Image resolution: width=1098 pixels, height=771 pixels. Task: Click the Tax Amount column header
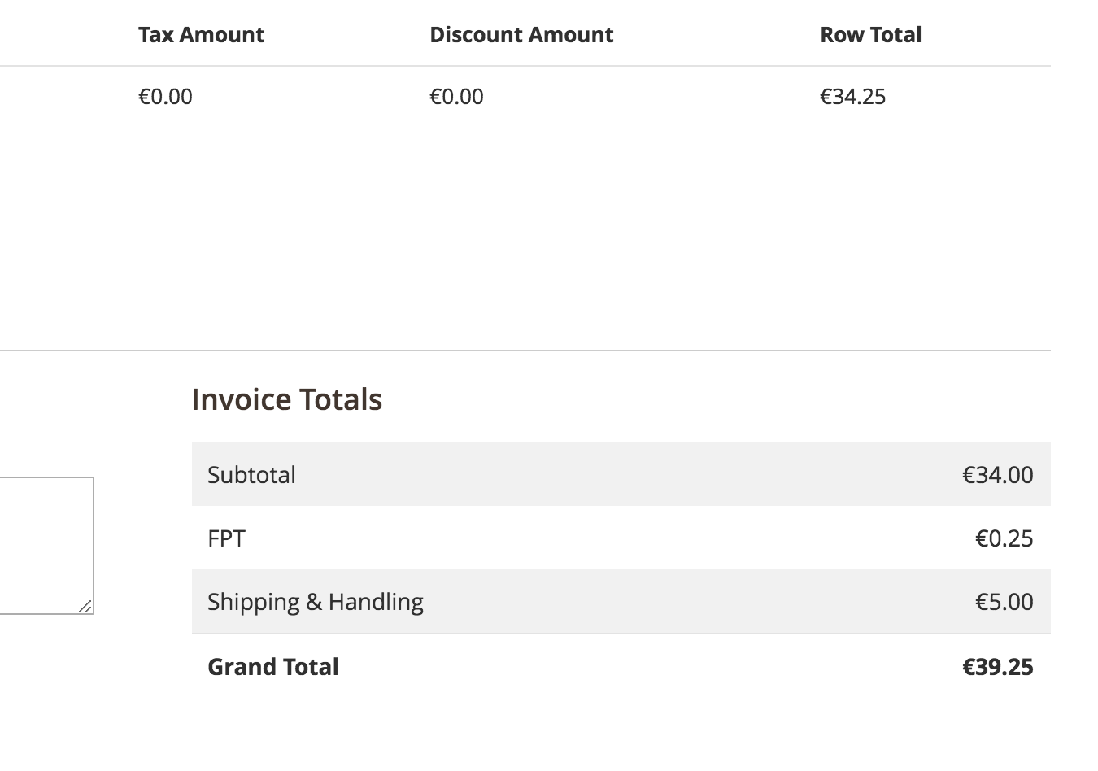[201, 35]
